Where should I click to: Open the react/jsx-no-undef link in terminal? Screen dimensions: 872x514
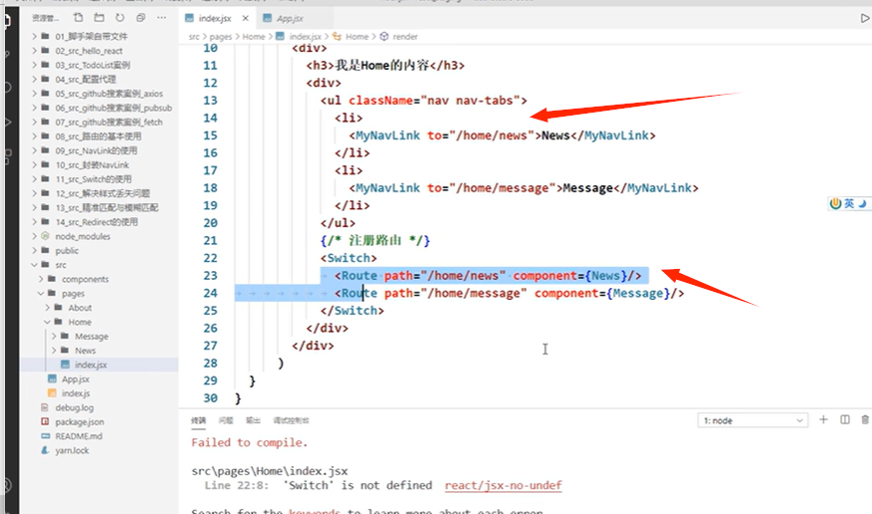coord(503,486)
